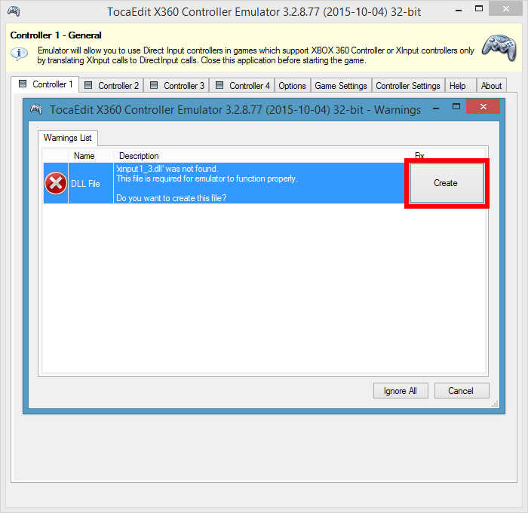The height and width of the screenshot is (513, 528).
Task: Go to the Options tab
Action: (293, 85)
